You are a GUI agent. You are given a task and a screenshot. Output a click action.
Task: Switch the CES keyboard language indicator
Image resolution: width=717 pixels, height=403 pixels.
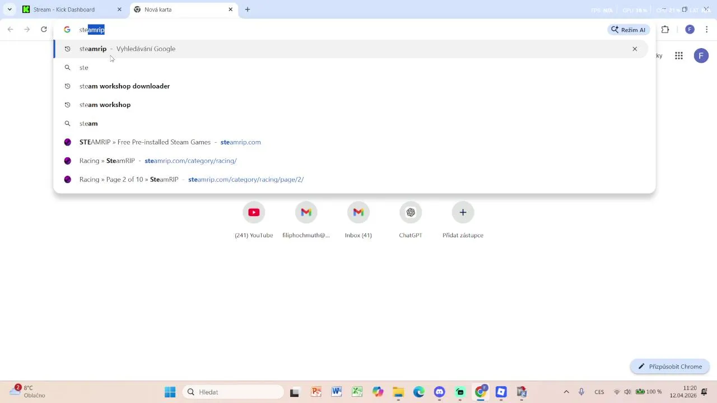click(599, 392)
